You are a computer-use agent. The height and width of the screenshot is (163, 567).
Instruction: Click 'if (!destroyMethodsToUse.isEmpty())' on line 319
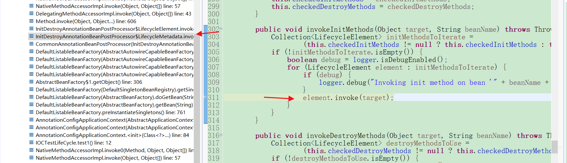[345, 158]
